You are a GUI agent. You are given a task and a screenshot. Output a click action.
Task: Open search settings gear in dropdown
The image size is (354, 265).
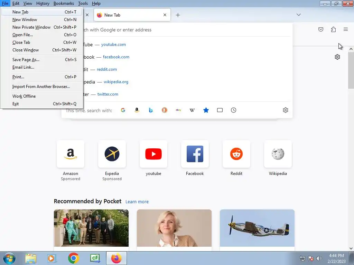285,110
